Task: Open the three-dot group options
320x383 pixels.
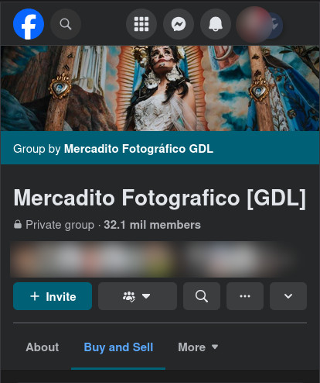Action: [245, 296]
